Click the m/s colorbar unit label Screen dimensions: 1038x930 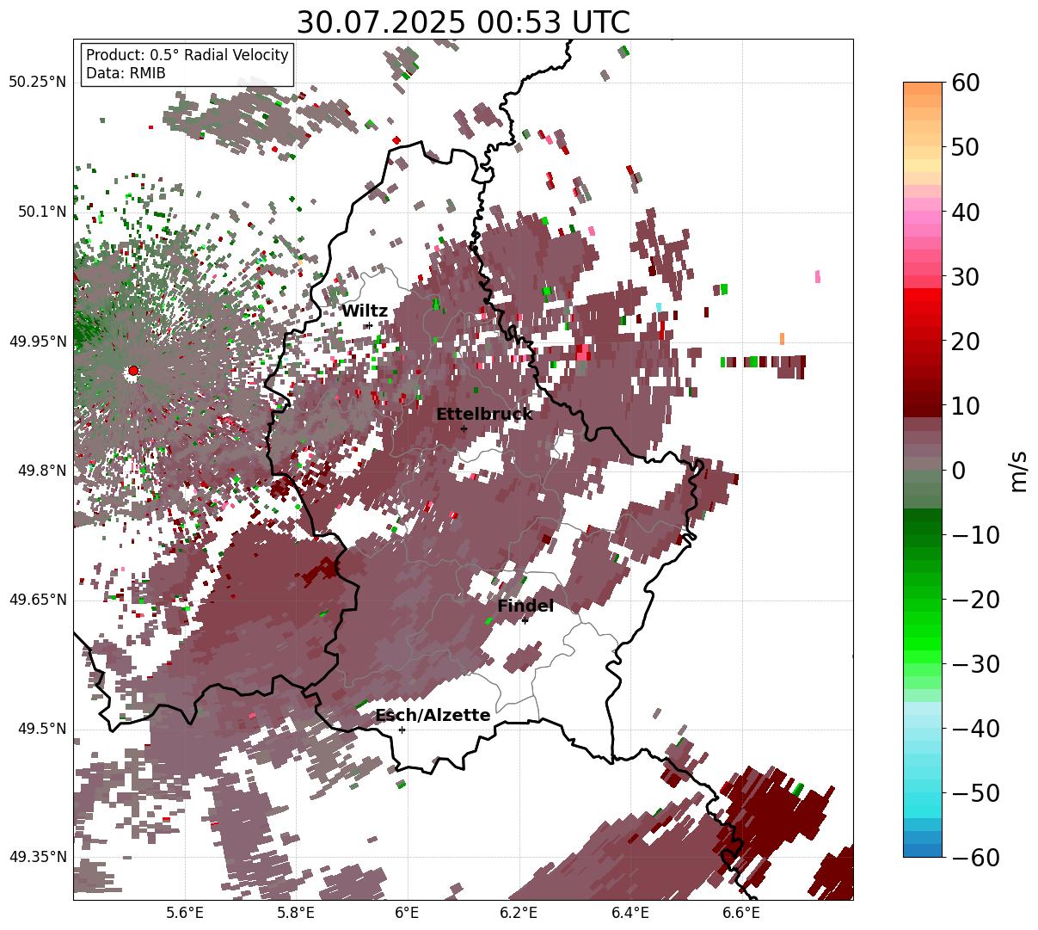(1019, 470)
